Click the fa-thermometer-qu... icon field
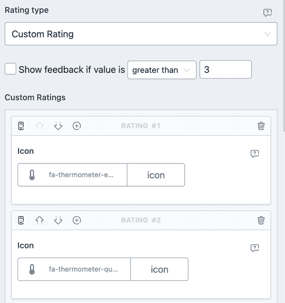Viewport: 285px width, 303px height. [x=74, y=269]
